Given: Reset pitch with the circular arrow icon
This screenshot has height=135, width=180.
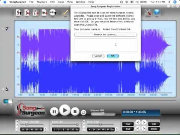Looking at the screenshot, I should pyautogui.click(x=117, y=129).
